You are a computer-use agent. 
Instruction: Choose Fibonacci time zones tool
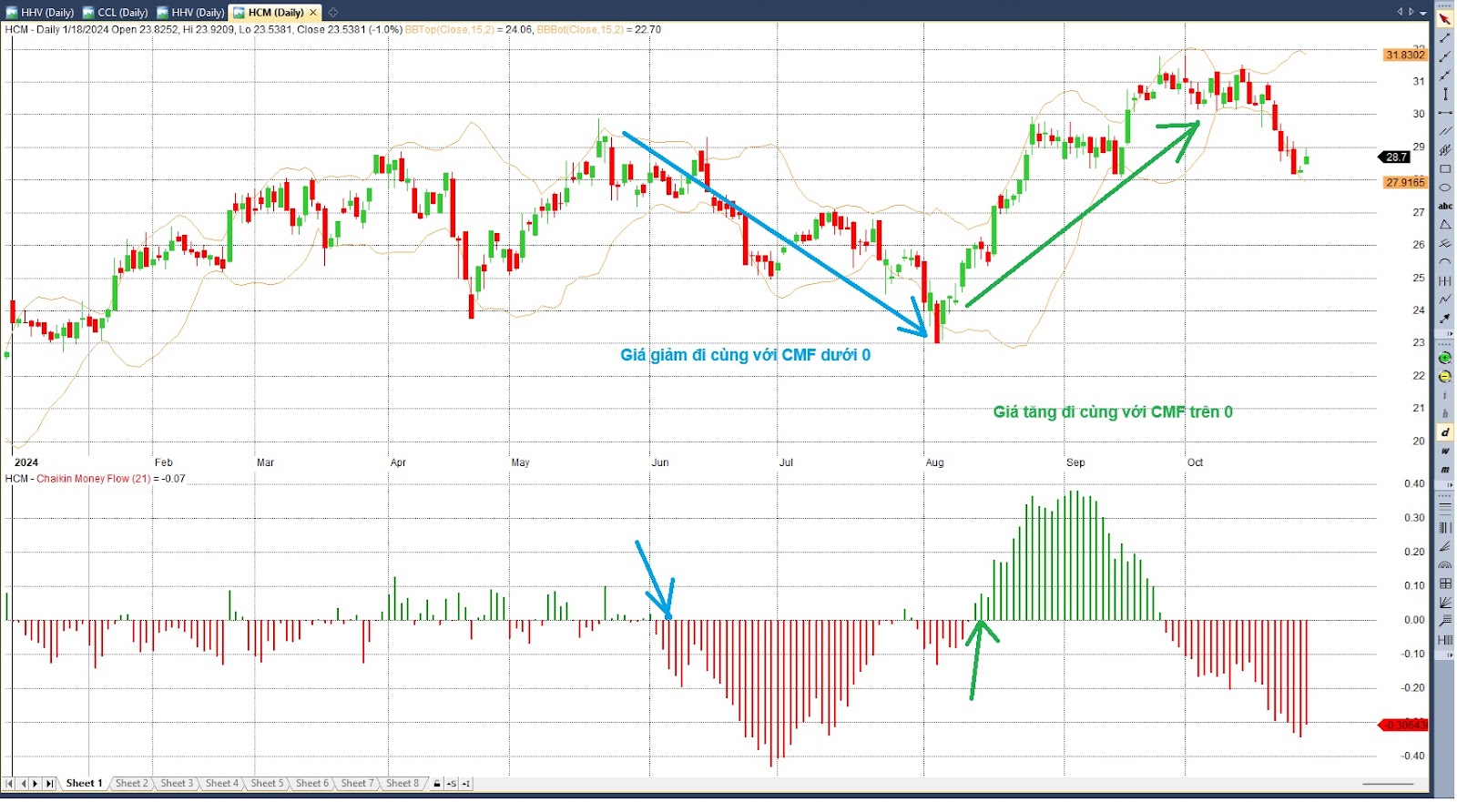pos(1445,529)
